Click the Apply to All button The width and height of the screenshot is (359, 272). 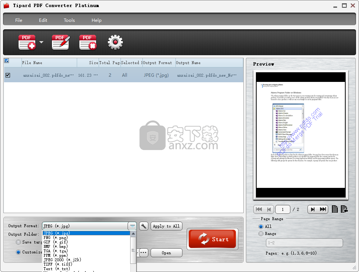point(167,226)
